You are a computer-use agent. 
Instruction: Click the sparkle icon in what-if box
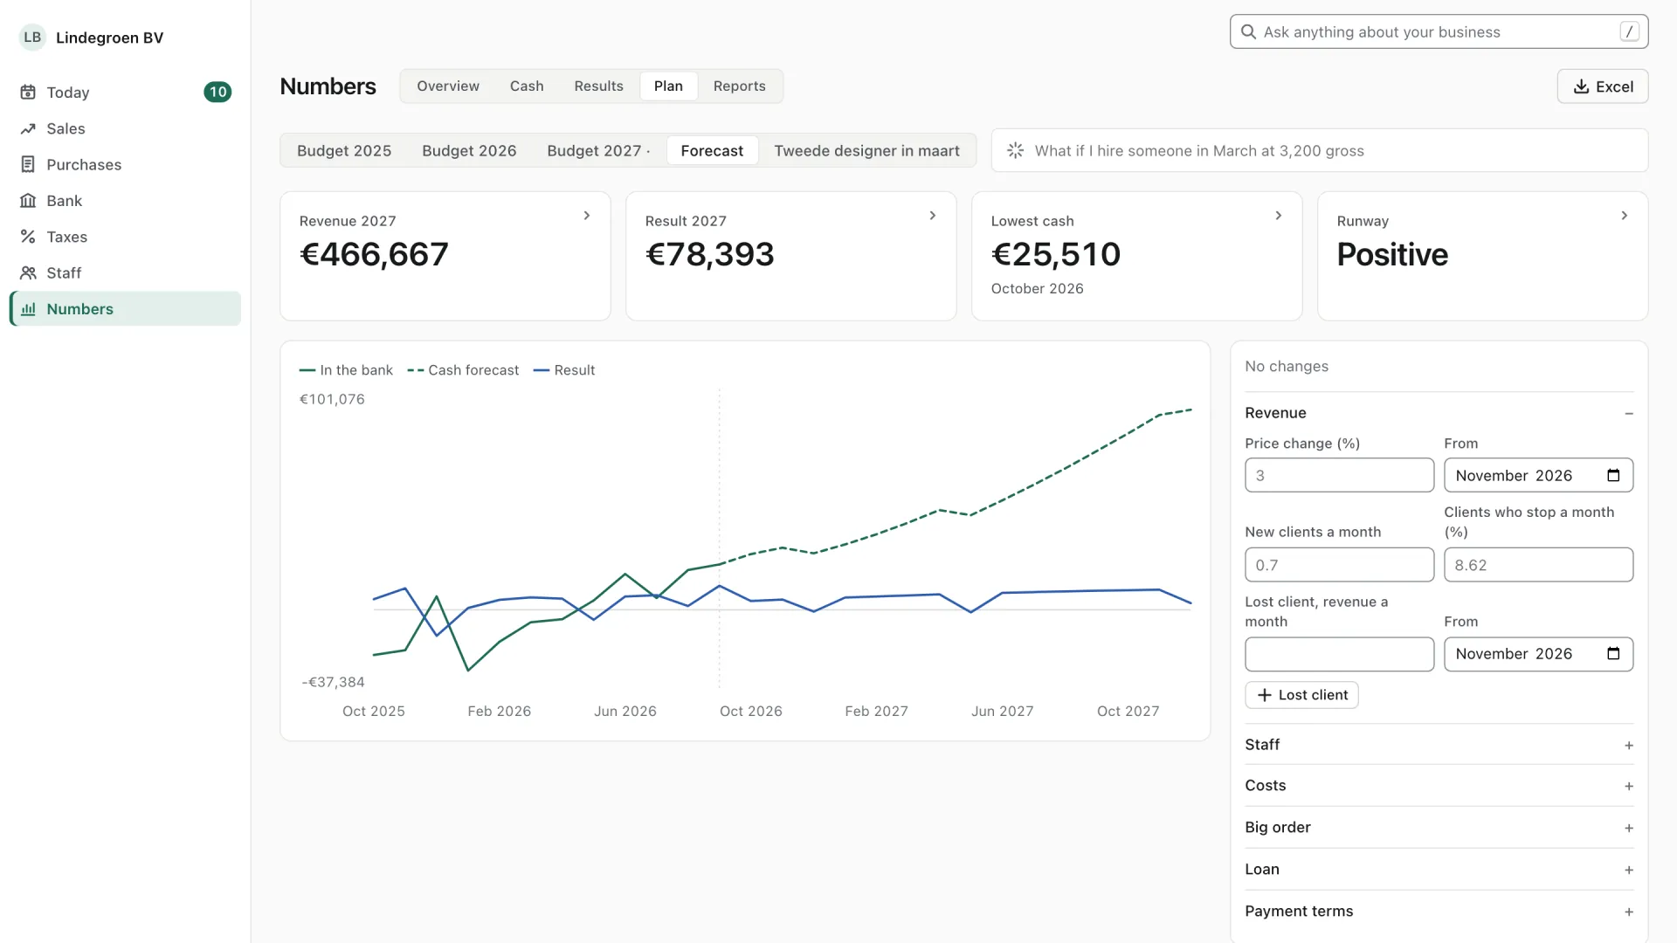(1015, 150)
